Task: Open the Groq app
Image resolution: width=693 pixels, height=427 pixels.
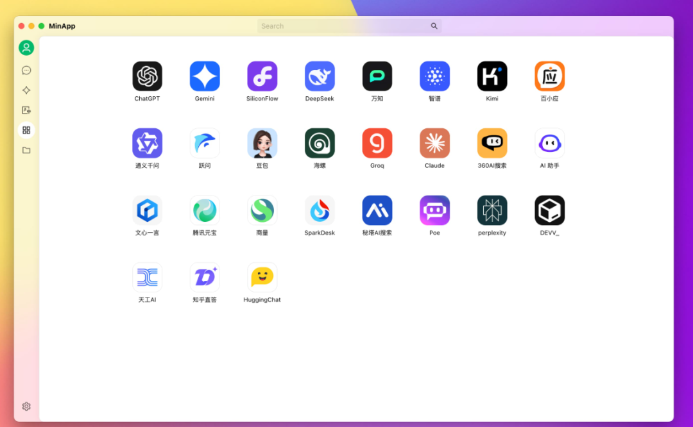Action: point(377,143)
